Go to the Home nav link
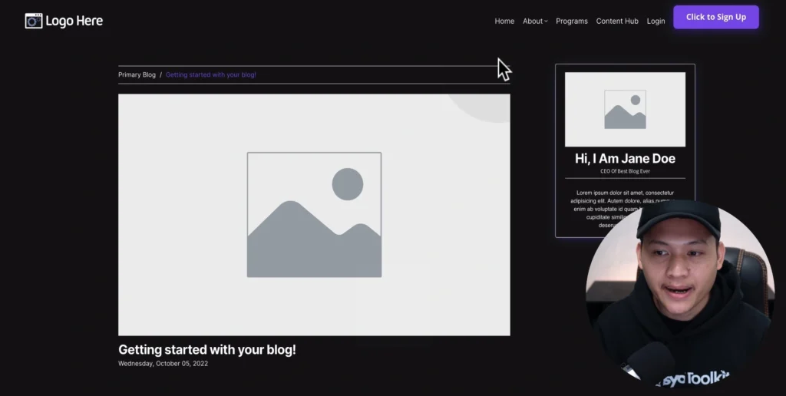Image resolution: width=786 pixels, height=396 pixels. pyautogui.click(x=504, y=21)
